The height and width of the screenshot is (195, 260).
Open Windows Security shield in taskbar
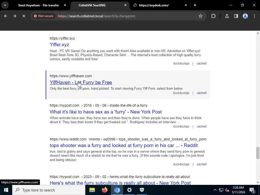click(142, 190)
